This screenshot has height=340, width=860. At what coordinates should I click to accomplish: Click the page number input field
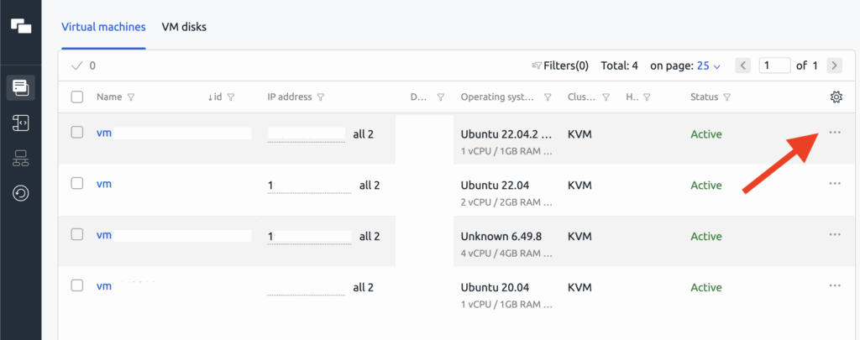tap(774, 65)
